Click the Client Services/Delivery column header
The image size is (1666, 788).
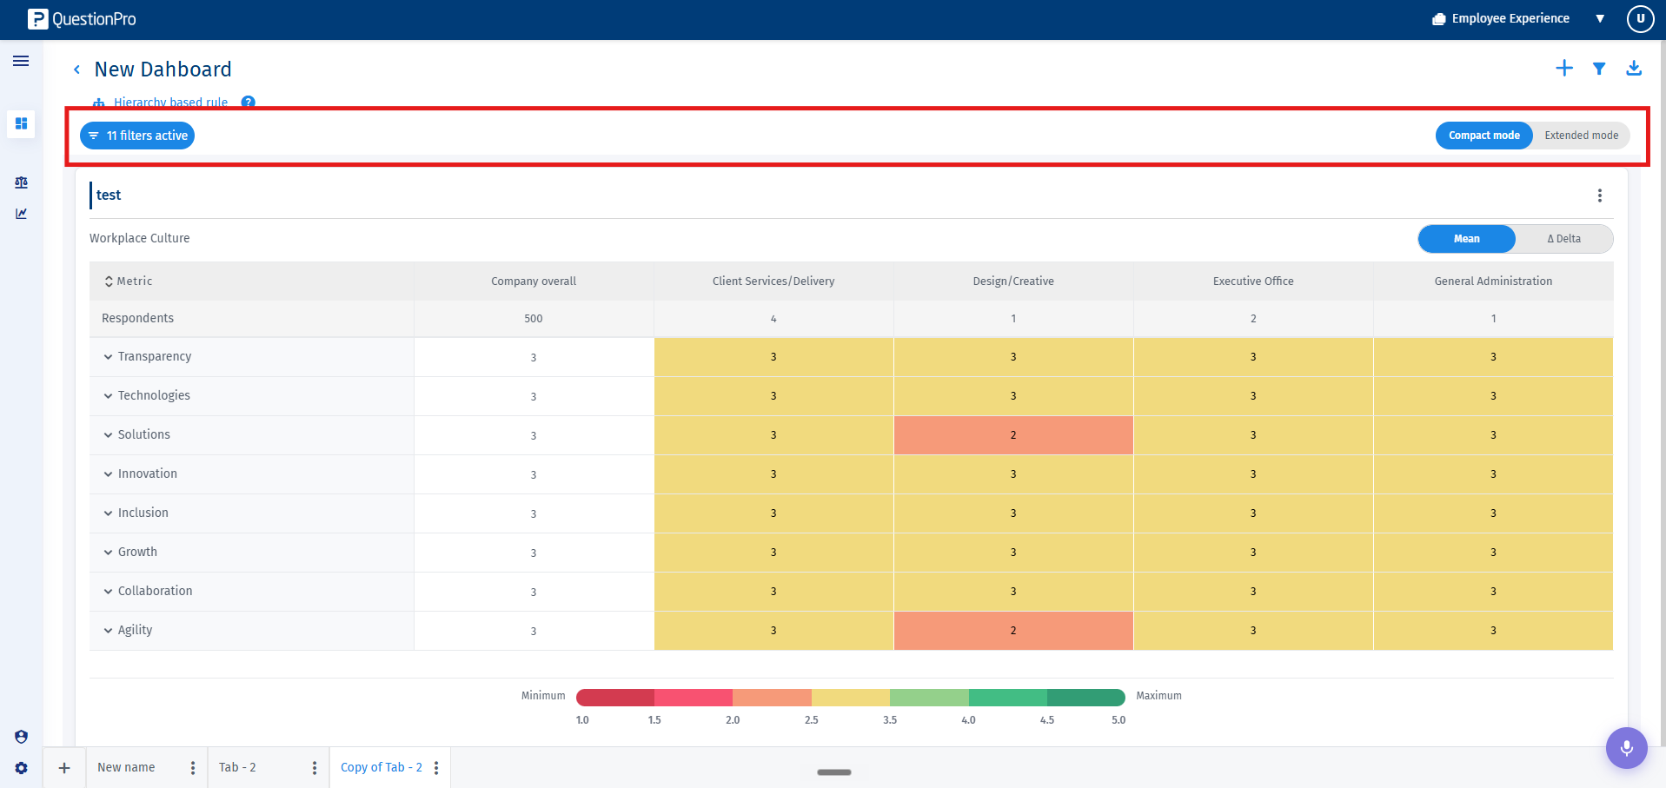pos(773,281)
